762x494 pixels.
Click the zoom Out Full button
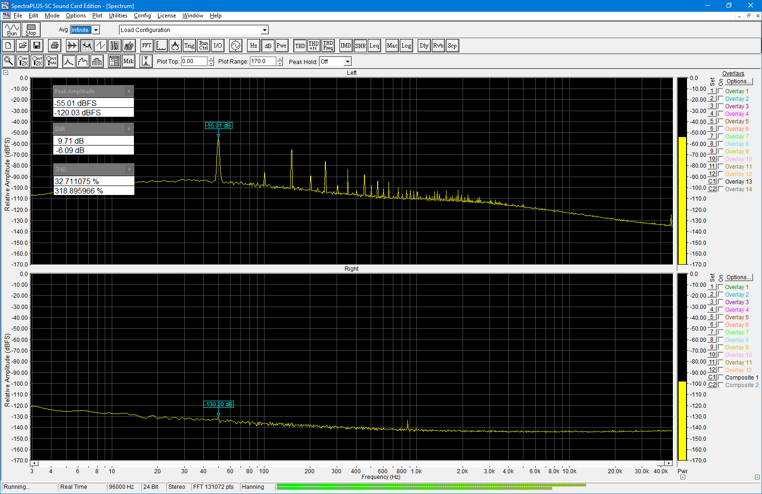tap(51, 61)
